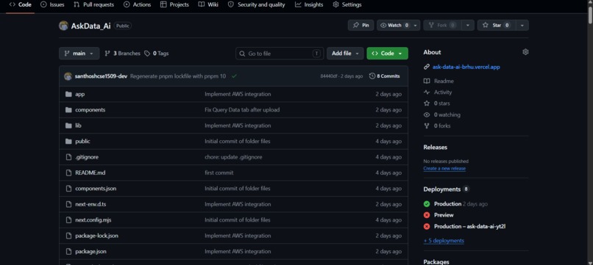Open the Watch notifications dropdown arrow

[415, 25]
